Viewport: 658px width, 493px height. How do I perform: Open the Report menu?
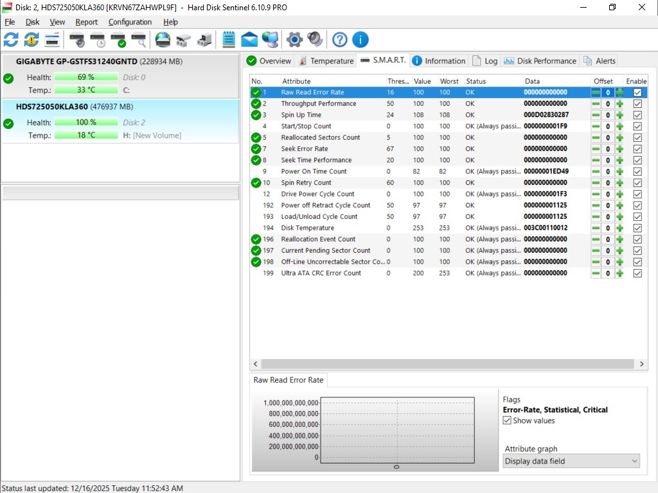87,22
